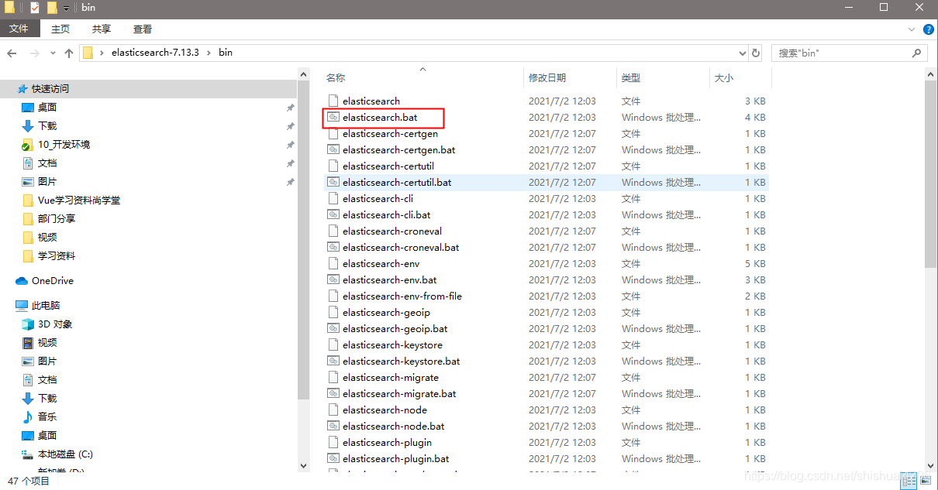Expand the address bar history dropdown
Image resolution: width=938 pixels, height=490 pixels.
742,53
